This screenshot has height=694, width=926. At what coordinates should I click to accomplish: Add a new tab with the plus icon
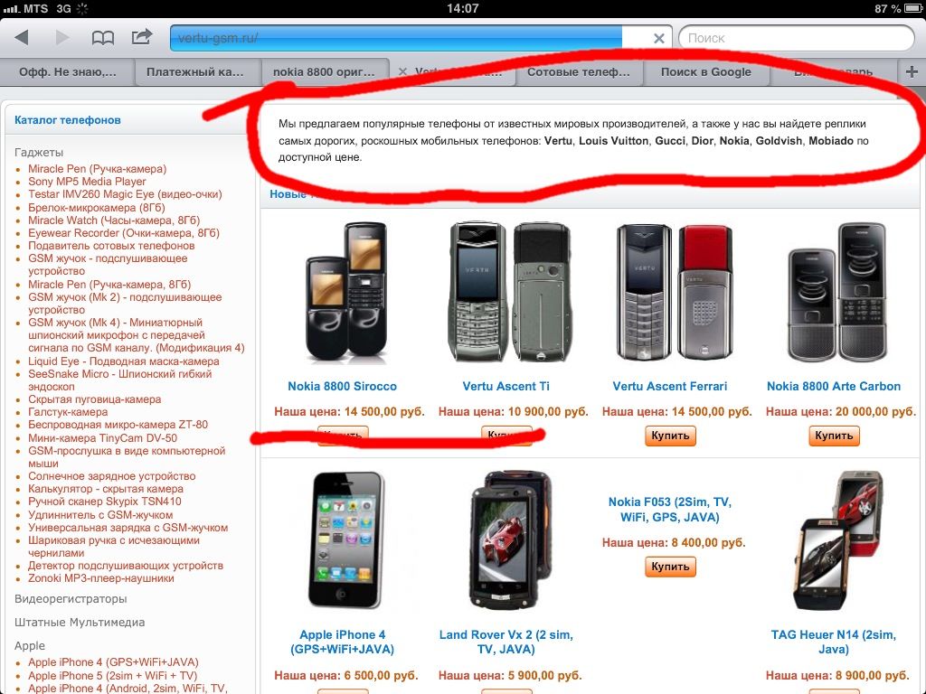[912, 71]
